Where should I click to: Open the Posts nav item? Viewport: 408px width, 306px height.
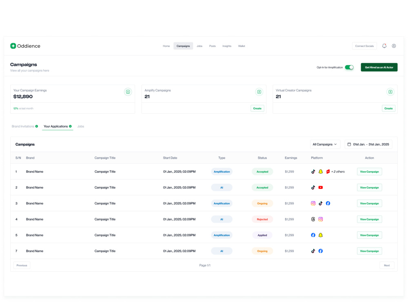[x=212, y=46]
